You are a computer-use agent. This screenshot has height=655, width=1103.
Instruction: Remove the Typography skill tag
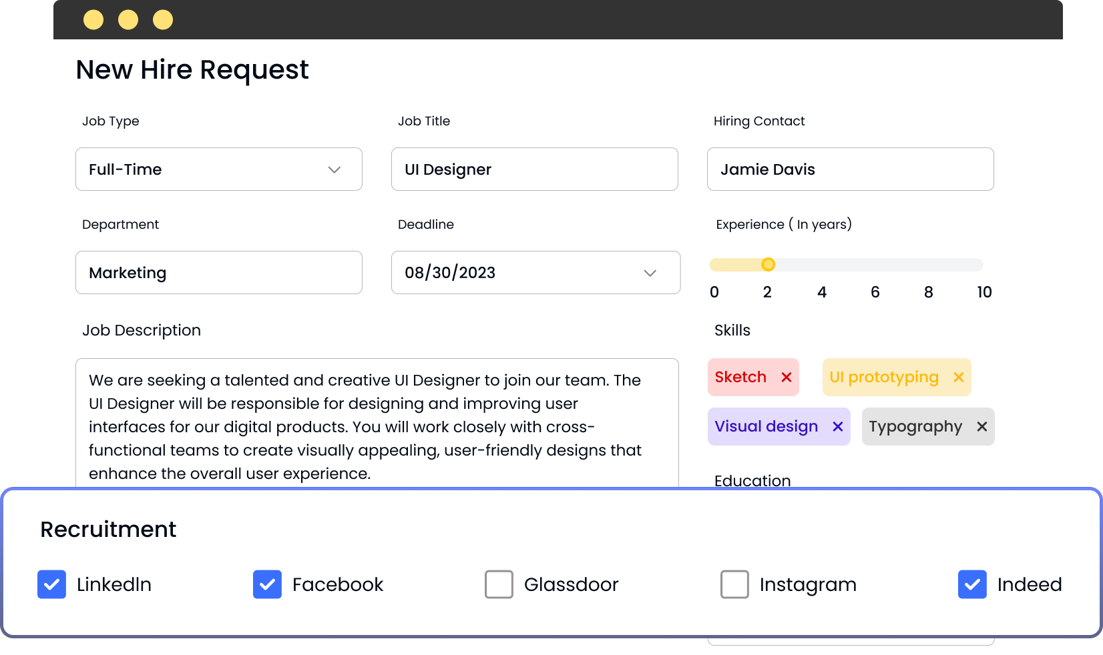(981, 427)
